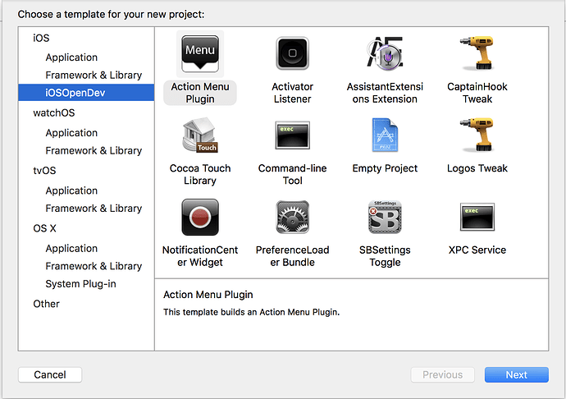This screenshot has width=566, height=399.
Task: Select the Logos Tweak drill icon
Action: (477, 135)
